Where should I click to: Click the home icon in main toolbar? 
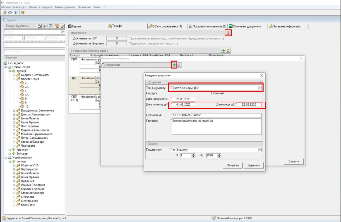pos(10,12)
